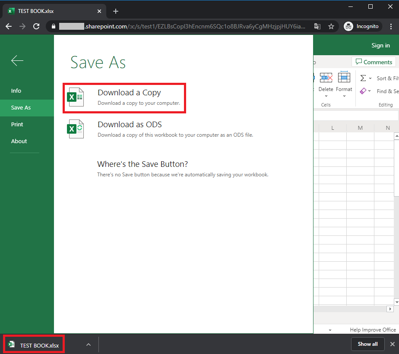
Task: Expand the Clear dropdown arrow
Action: tap(370, 91)
